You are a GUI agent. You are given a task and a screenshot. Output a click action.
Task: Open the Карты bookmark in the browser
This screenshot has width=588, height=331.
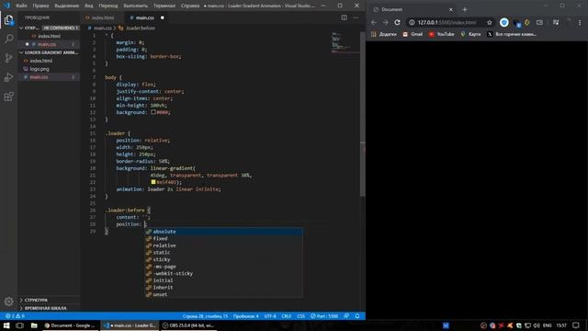470,34
